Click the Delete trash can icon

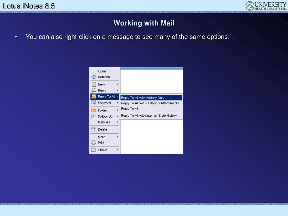point(93,129)
